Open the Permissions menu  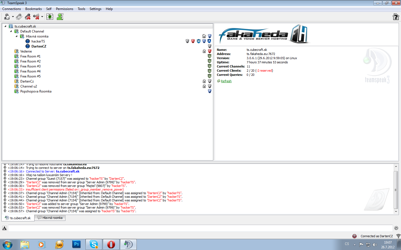(64, 9)
